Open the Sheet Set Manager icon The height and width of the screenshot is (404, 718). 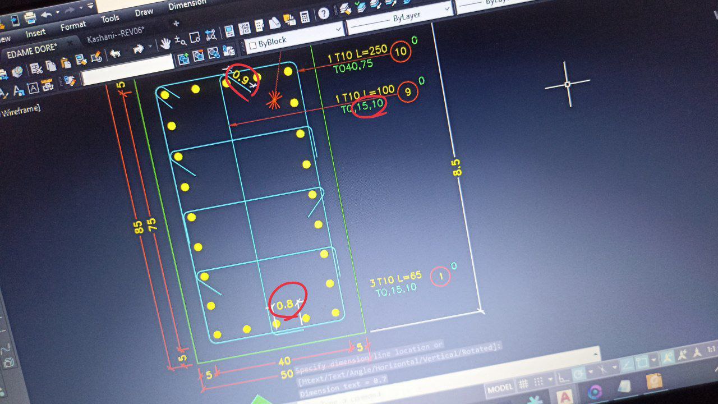point(274,22)
